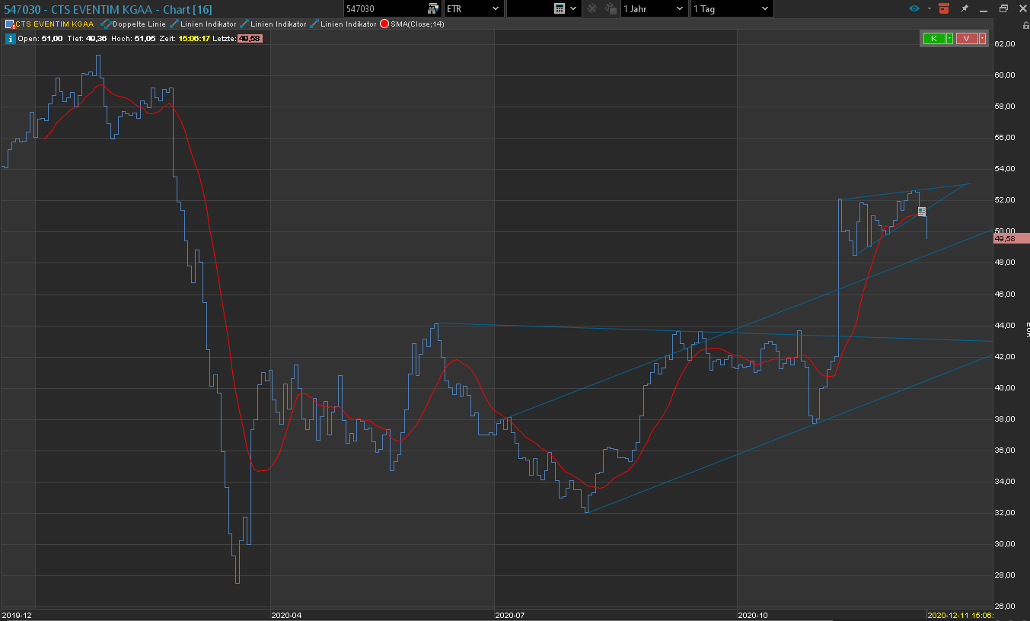The image size is (1030, 621).
Task: Click the red SMA color circle
Action: tap(384, 24)
